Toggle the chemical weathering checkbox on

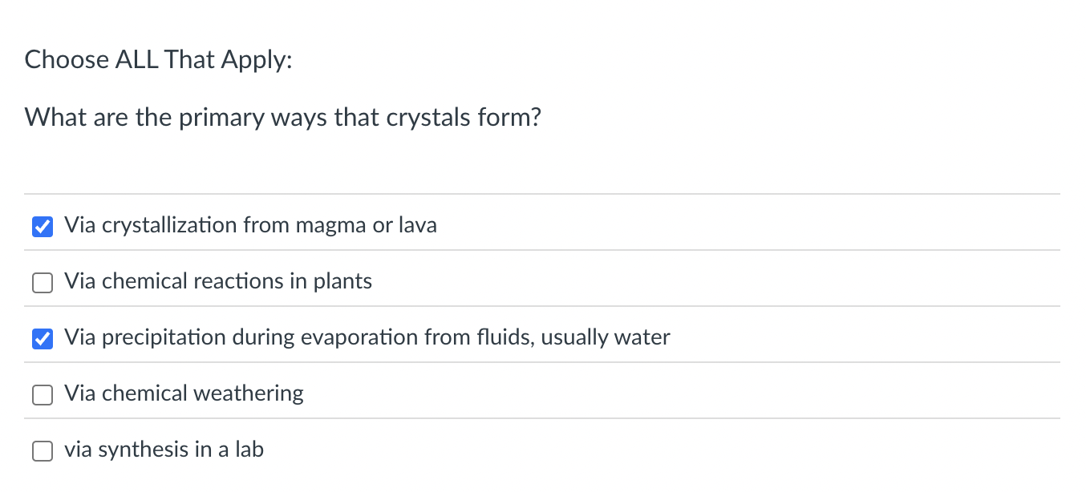coord(43,394)
